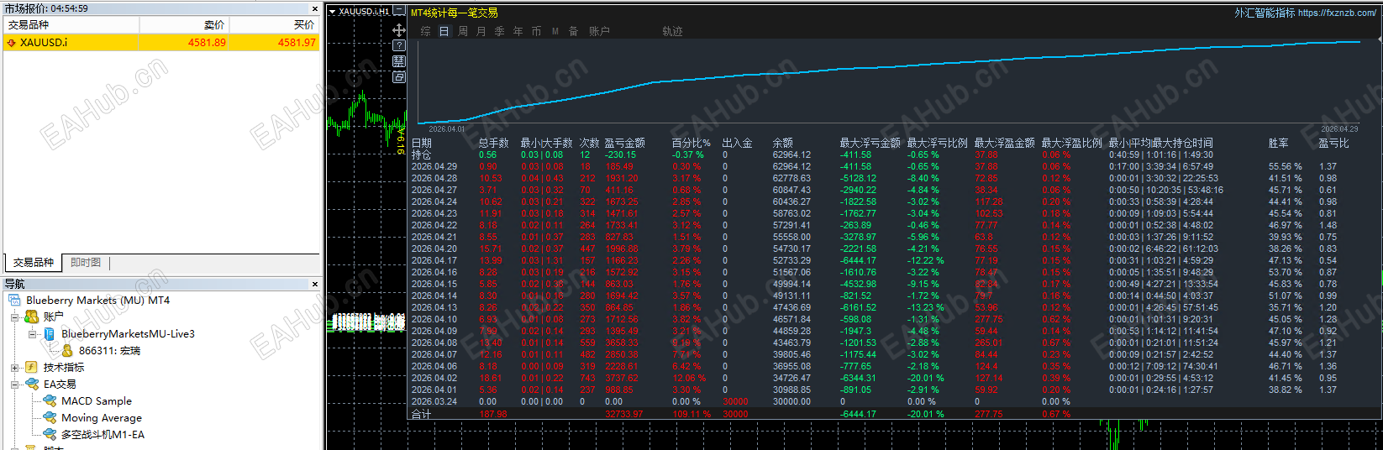Click the window restore icon below 禁

(x=399, y=76)
